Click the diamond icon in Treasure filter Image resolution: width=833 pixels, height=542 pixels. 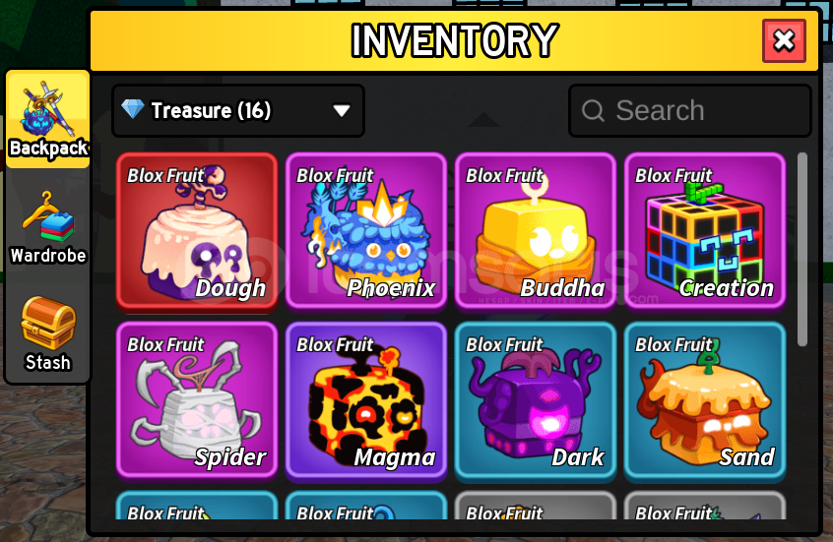132,109
